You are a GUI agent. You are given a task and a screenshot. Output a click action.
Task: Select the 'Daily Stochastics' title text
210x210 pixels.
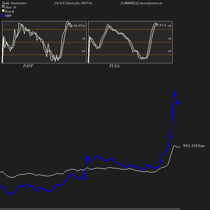tap(14, 3)
